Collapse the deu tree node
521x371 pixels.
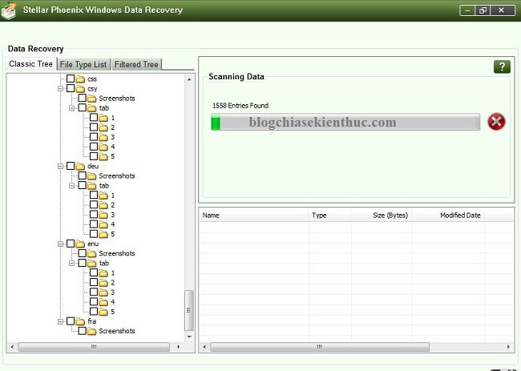(60, 166)
